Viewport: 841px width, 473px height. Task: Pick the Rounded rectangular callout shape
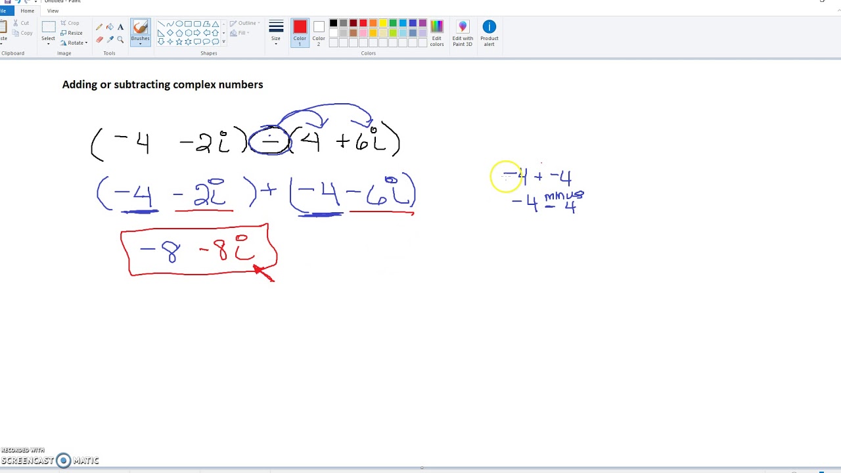(x=197, y=41)
